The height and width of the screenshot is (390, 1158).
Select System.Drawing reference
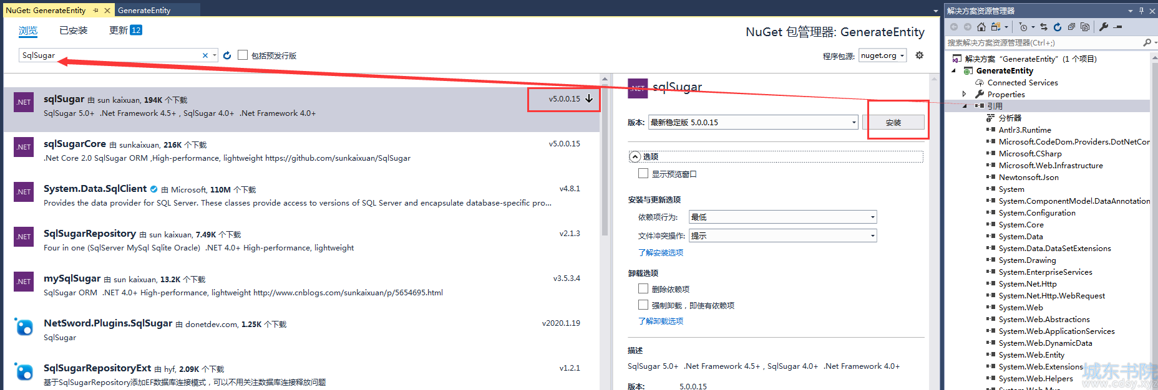pos(1027,260)
